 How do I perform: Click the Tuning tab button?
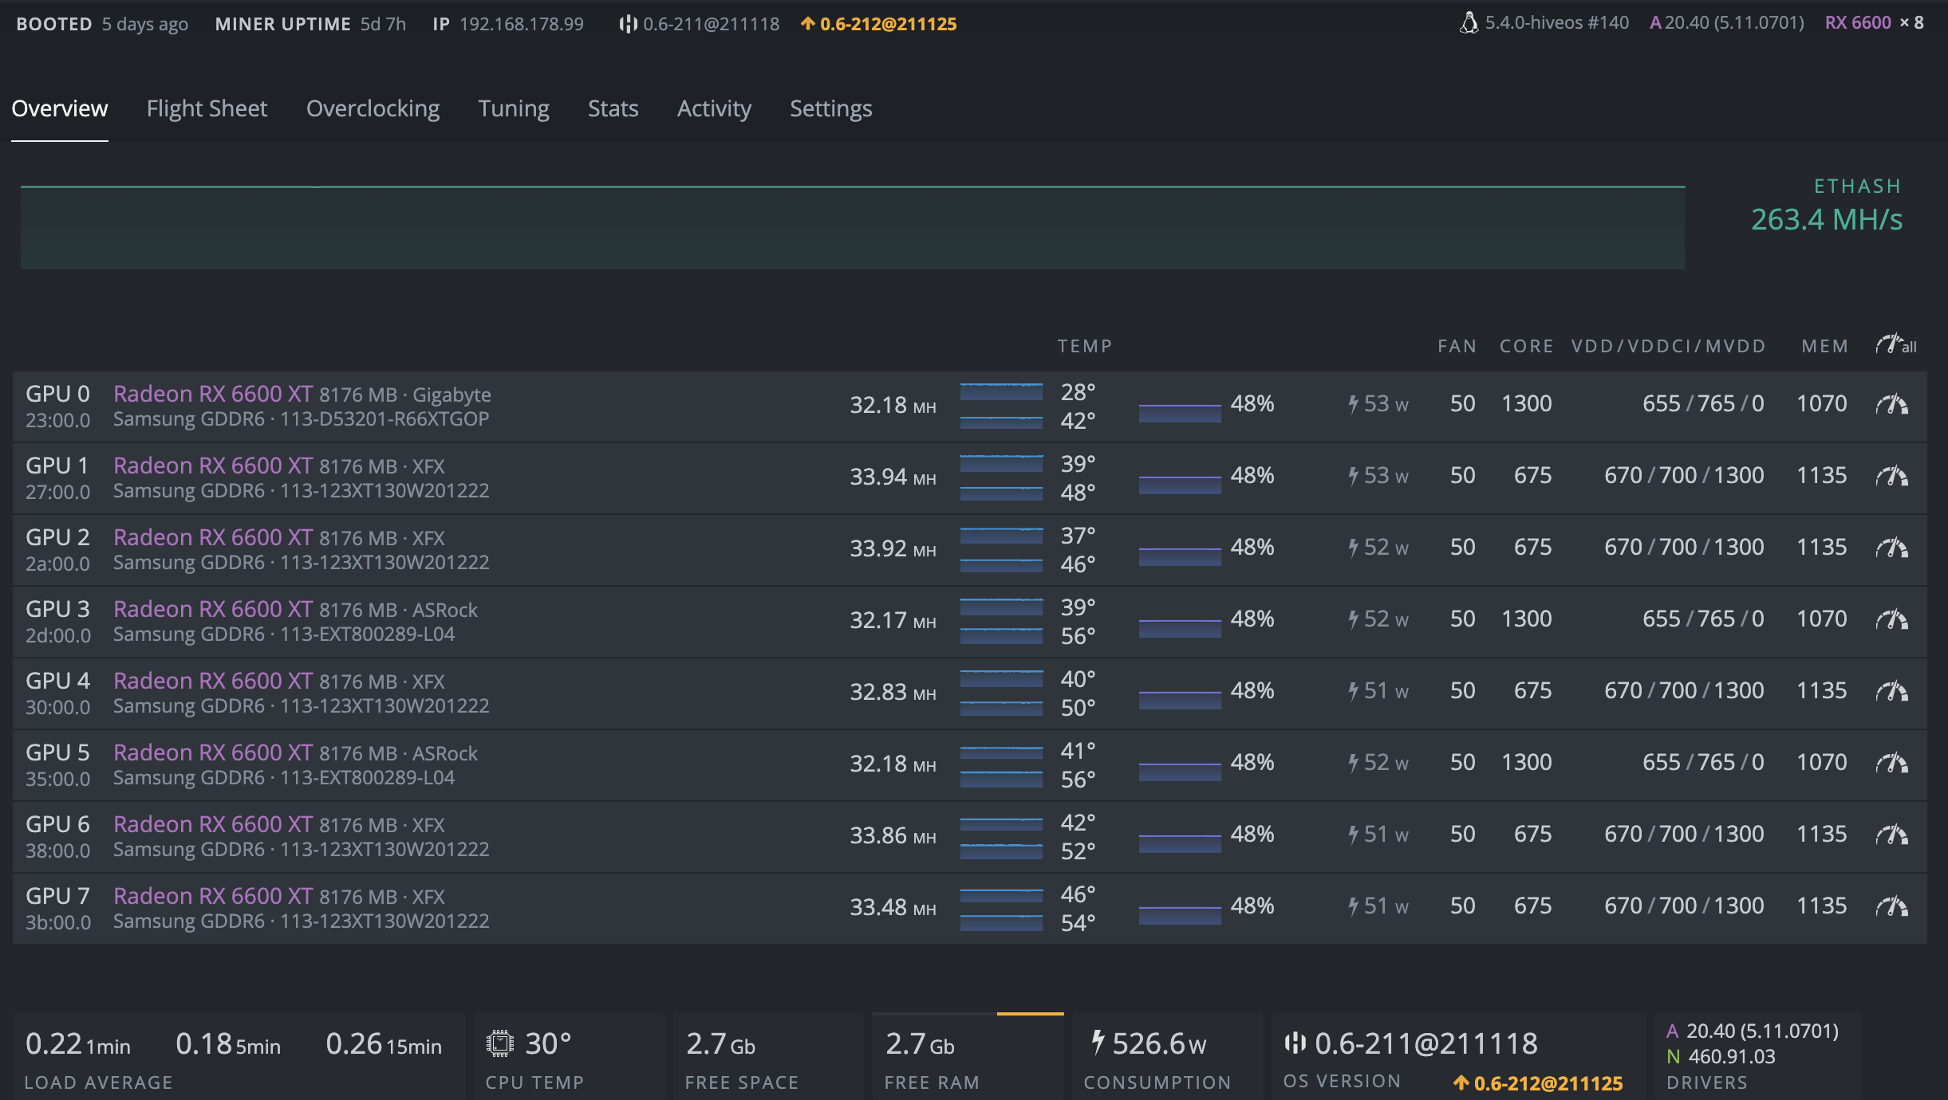click(x=515, y=108)
